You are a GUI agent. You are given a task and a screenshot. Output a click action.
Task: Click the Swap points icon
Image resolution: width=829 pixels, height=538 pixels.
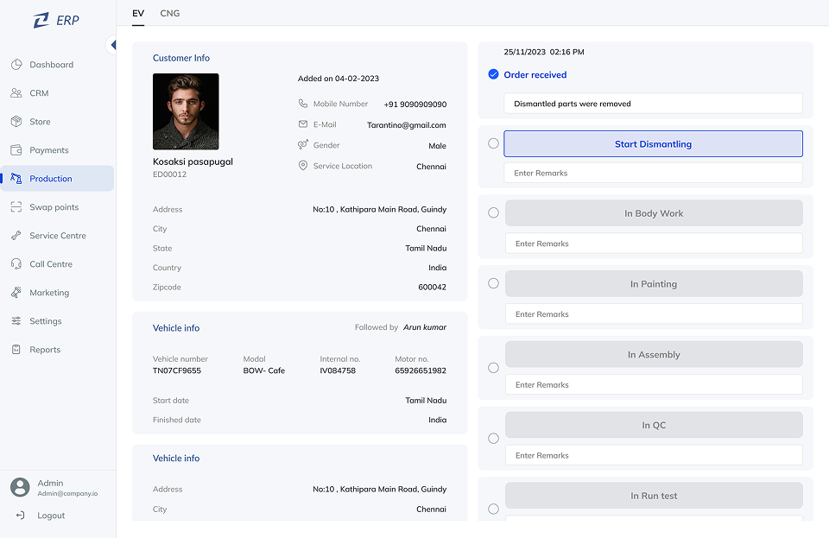click(16, 207)
